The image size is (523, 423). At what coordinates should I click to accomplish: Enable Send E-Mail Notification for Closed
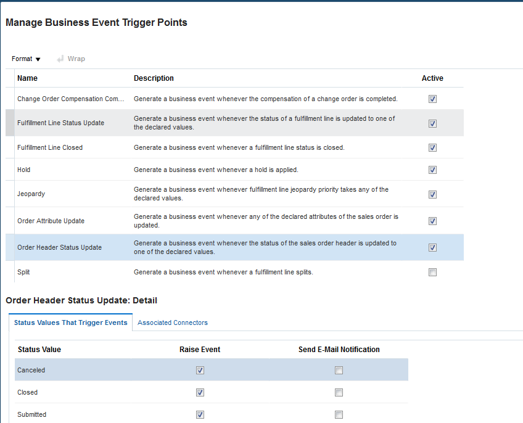(x=339, y=392)
